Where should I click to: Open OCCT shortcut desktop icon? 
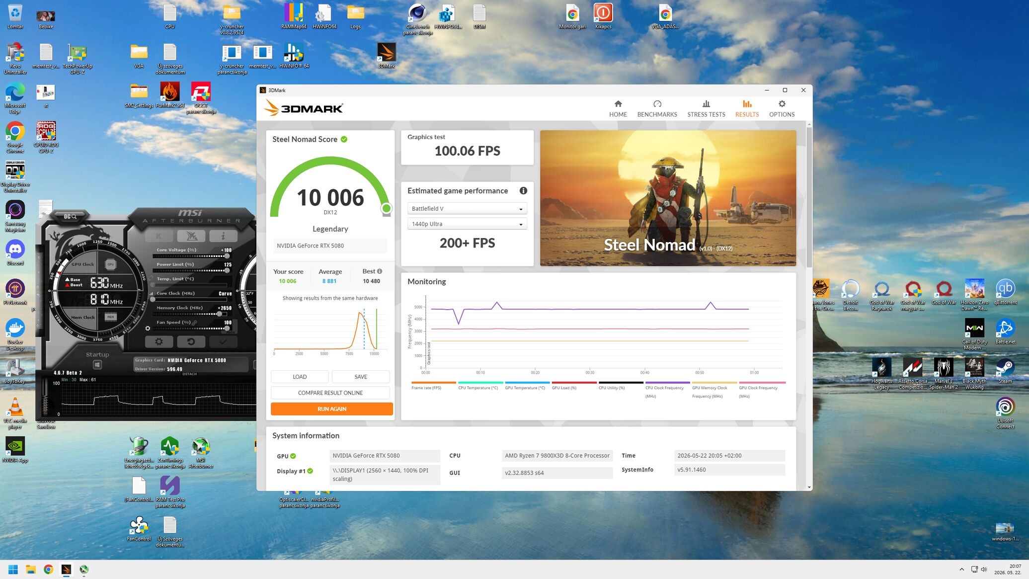(201, 98)
